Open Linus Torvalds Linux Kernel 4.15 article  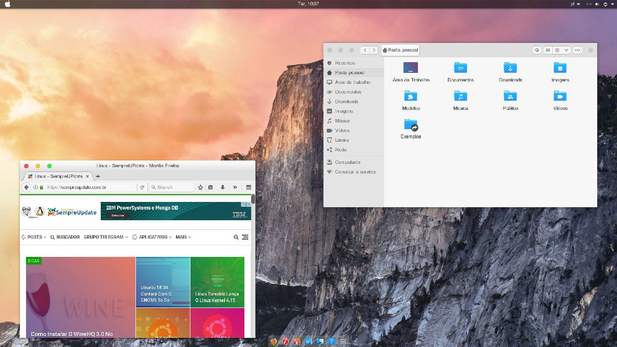point(217,282)
